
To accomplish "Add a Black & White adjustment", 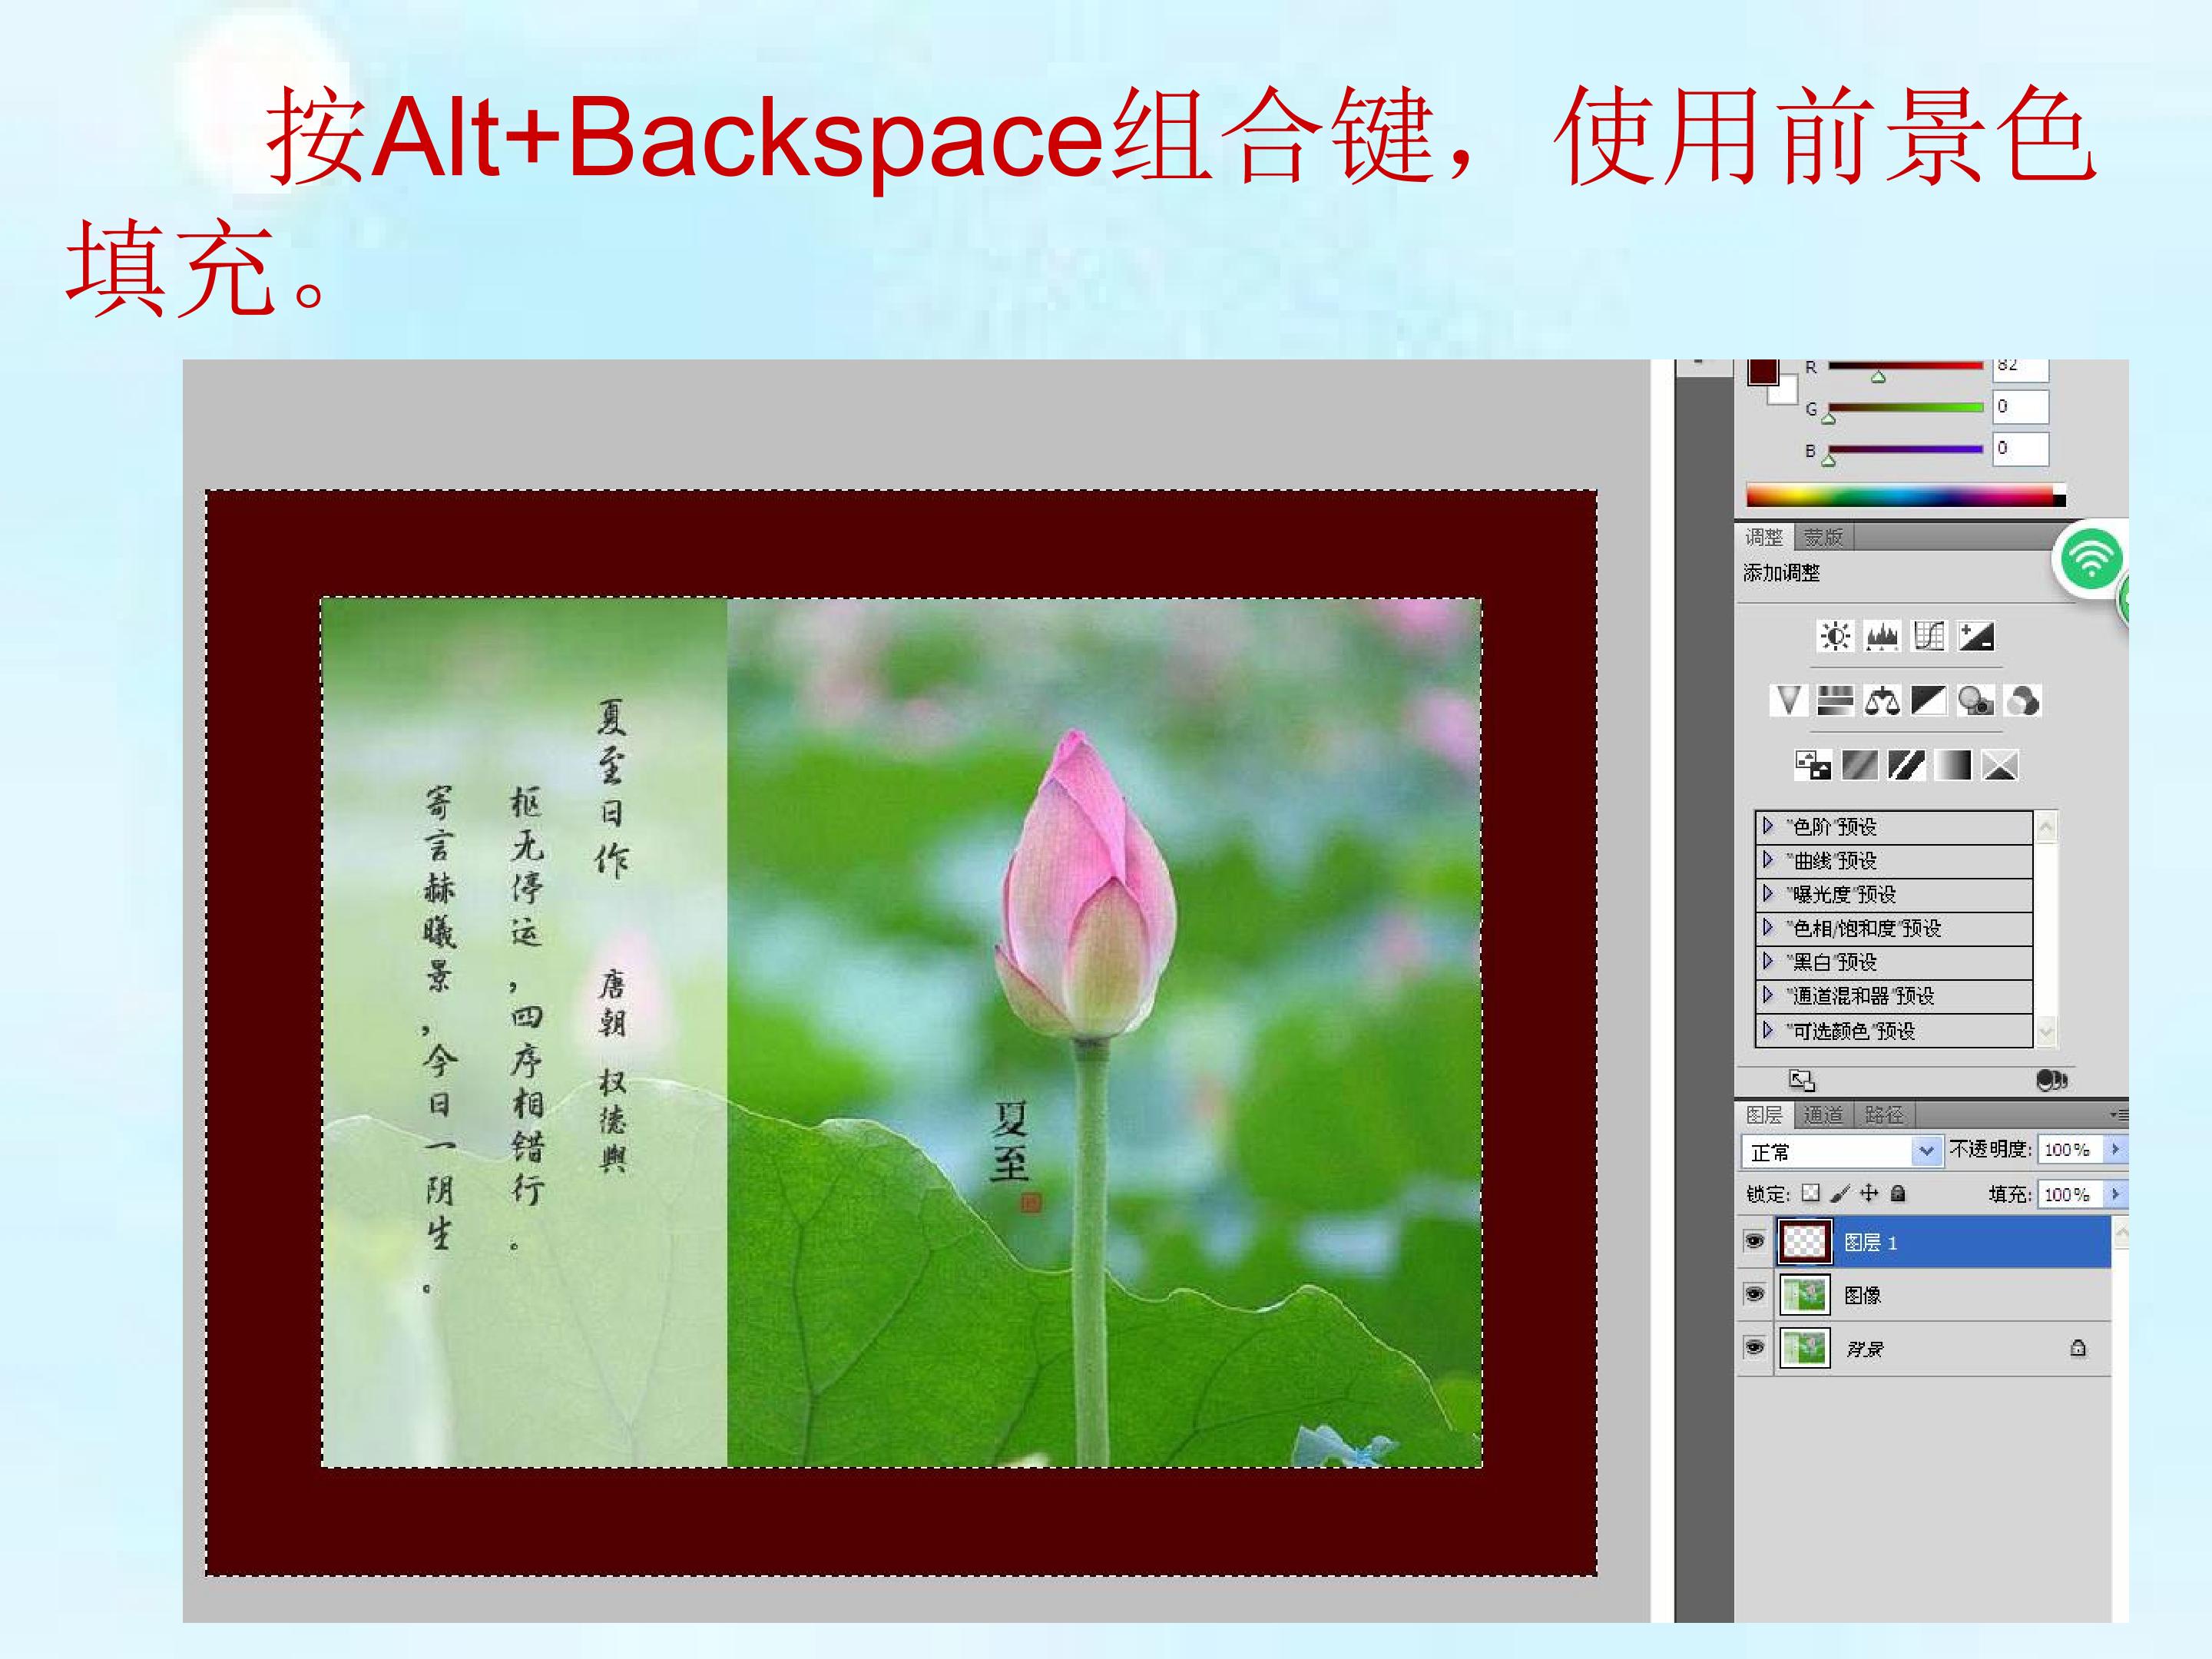I will [1929, 700].
